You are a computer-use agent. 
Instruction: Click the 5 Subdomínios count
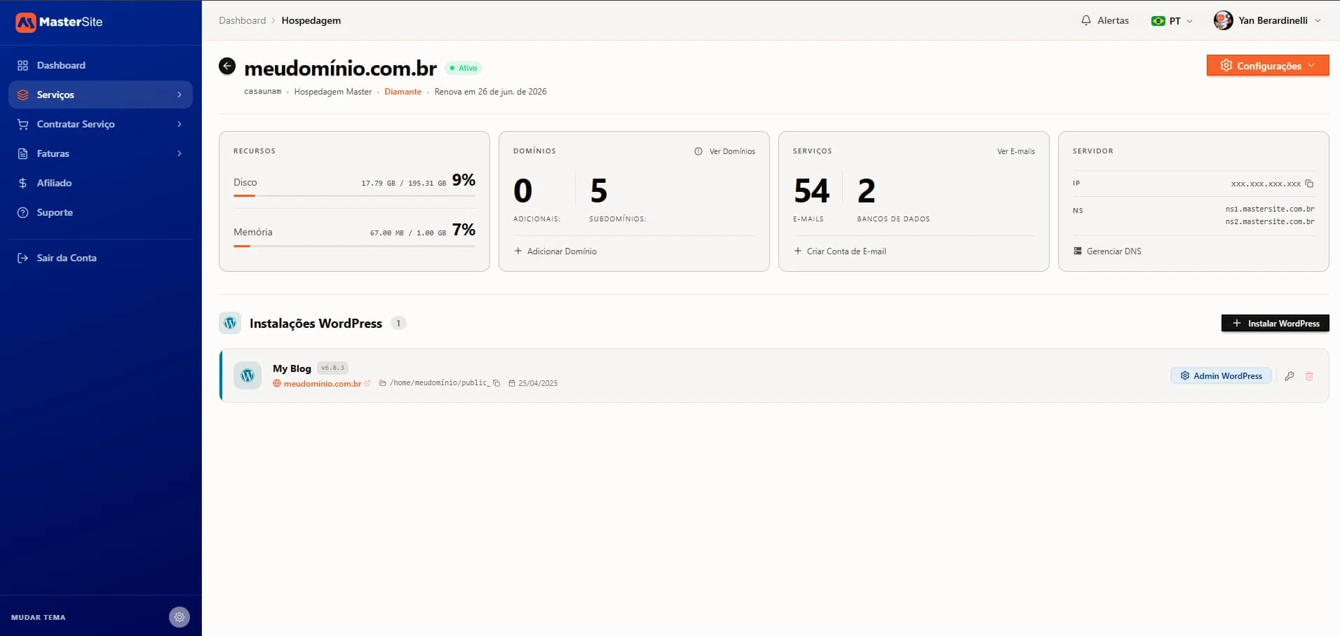click(x=598, y=191)
